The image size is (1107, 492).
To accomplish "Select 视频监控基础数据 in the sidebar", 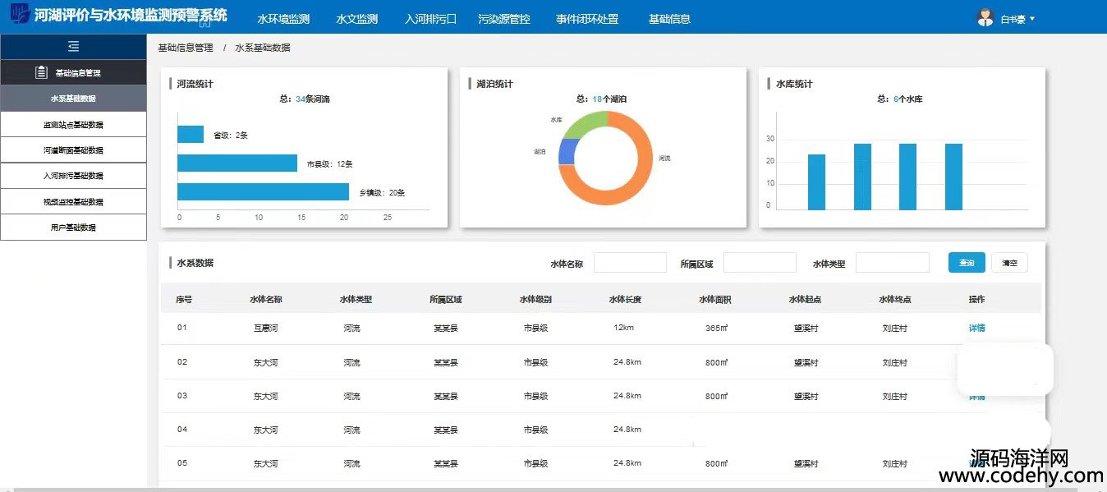I will coord(74,201).
